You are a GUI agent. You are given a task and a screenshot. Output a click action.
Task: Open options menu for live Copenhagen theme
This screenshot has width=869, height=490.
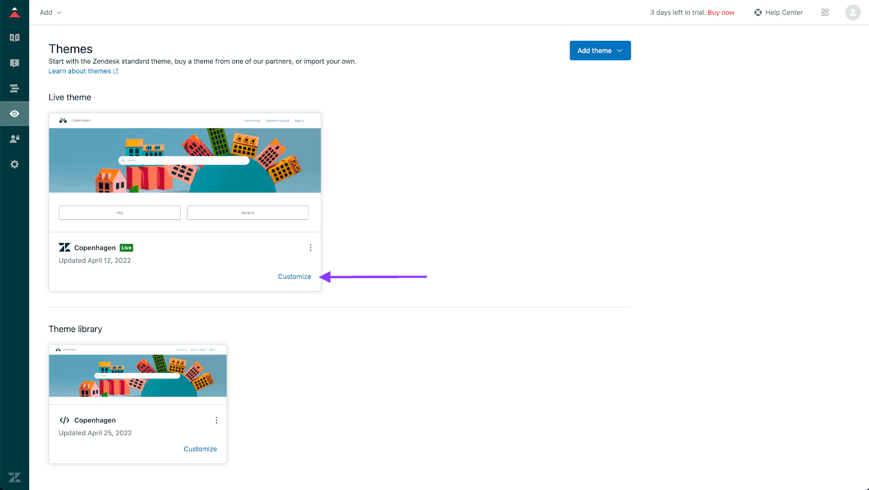coord(311,248)
